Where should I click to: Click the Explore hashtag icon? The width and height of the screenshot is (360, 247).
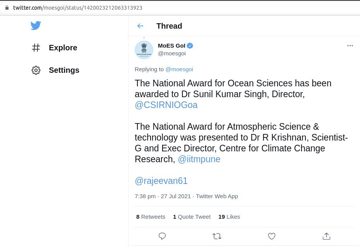coord(36,48)
